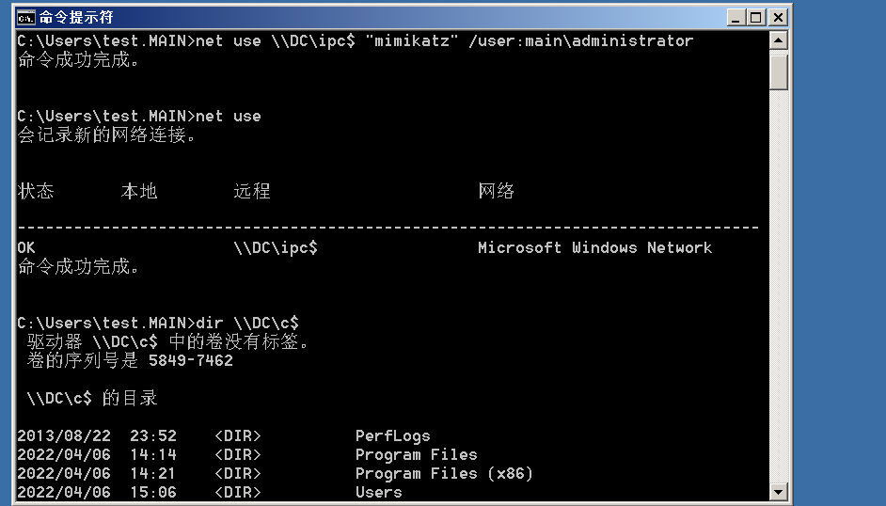The image size is (886, 506).
Task: Click the PerfLogs directory entry
Action: pos(392,435)
